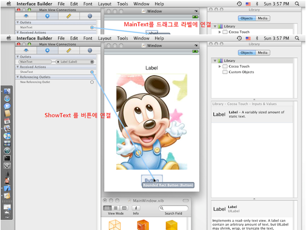The image size is (306, 230).
Task: Click the Search Field in MainWindow.xib
Action: 173,208
